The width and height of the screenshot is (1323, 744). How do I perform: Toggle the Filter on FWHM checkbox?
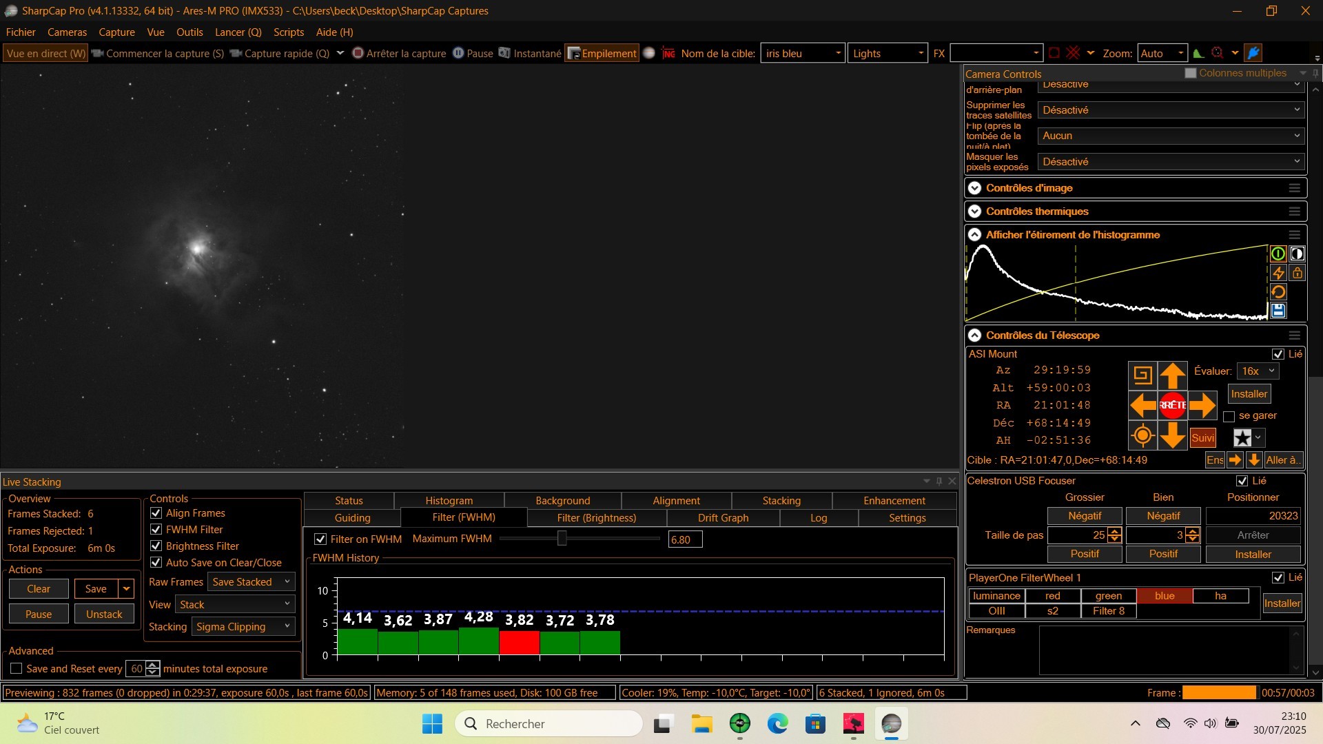320,539
